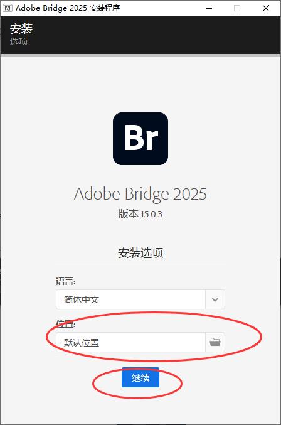Click the 语言 field label
The height and width of the screenshot is (425, 281).
[66, 281]
